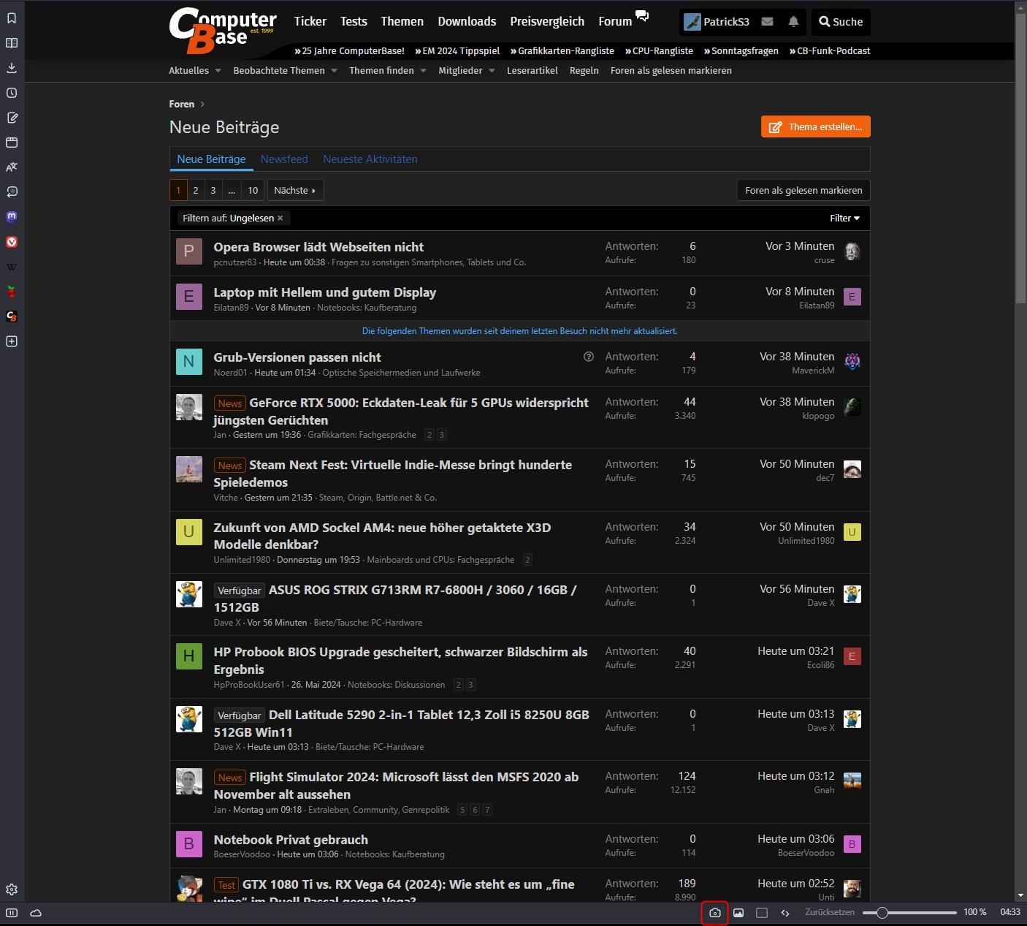
Task: Open the CB-Funk-Podcast link
Action: point(830,51)
